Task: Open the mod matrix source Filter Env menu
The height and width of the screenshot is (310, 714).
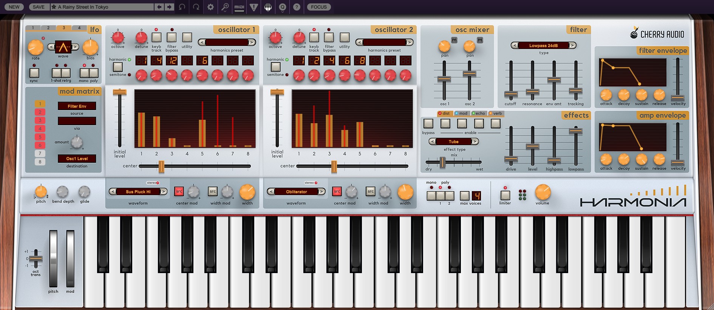Action: tap(77, 106)
